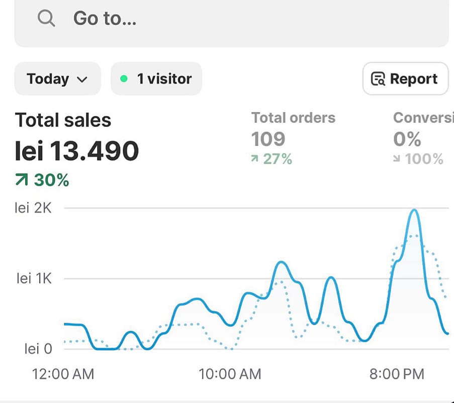Click the up arrow beside 27%

[255, 159]
